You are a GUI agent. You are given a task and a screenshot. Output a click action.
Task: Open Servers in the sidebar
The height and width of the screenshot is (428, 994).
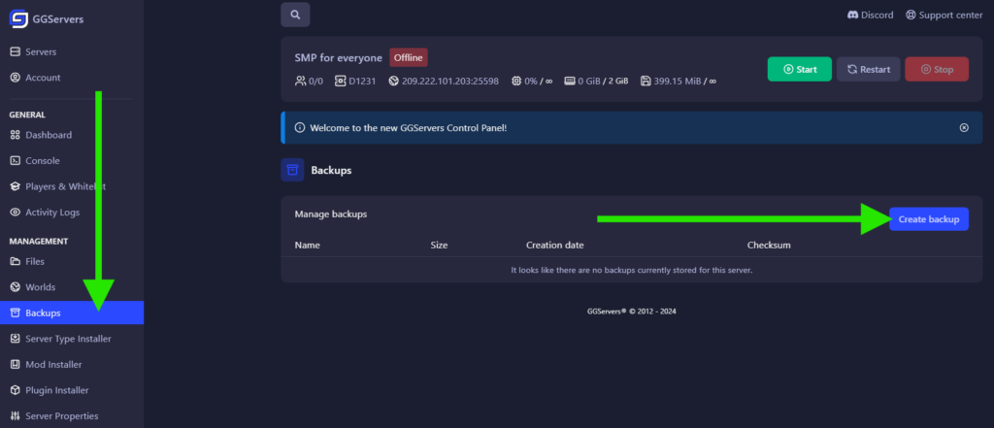(41, 51)
